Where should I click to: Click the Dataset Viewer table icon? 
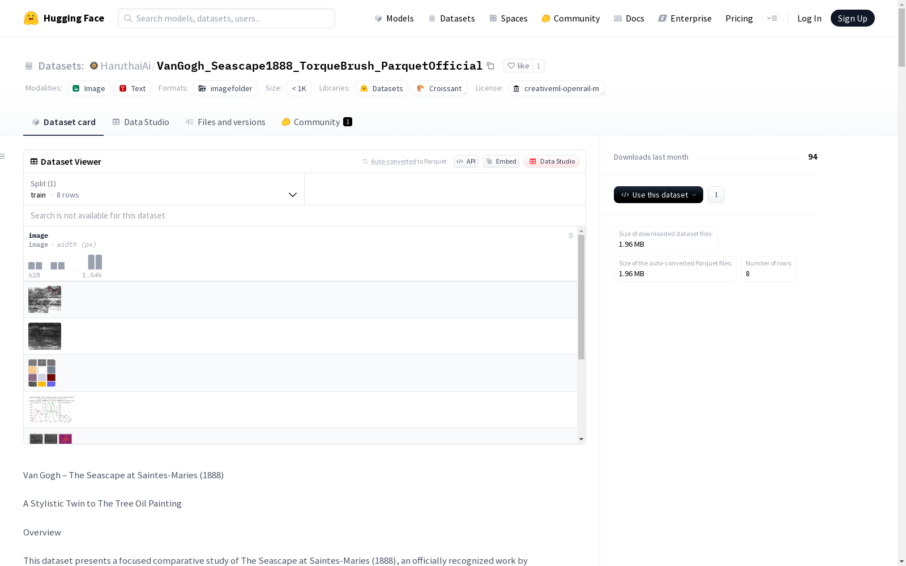tap(34, 161)
